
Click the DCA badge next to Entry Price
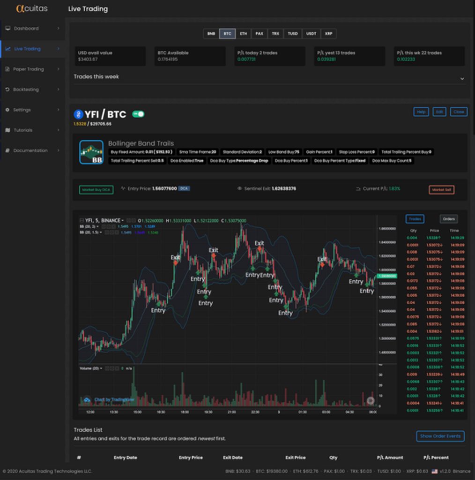(184, 188)
